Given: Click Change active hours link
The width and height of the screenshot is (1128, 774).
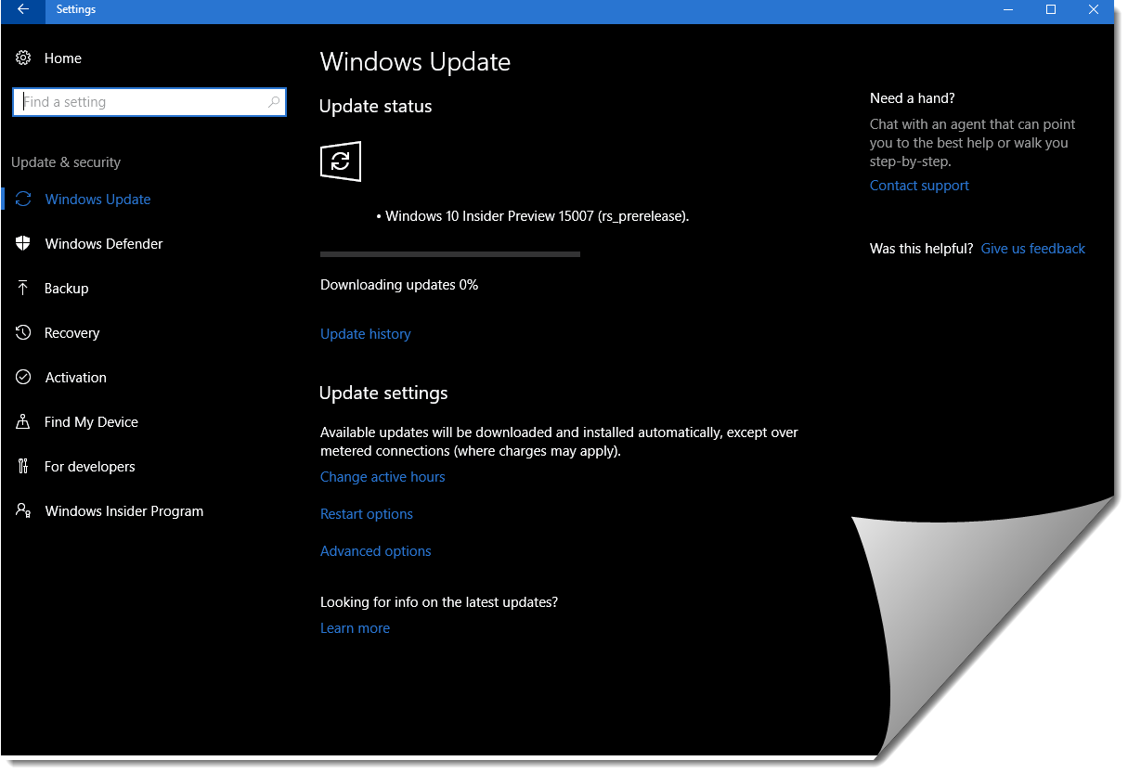Looking at the screenshot, I should tap(382, 477).
